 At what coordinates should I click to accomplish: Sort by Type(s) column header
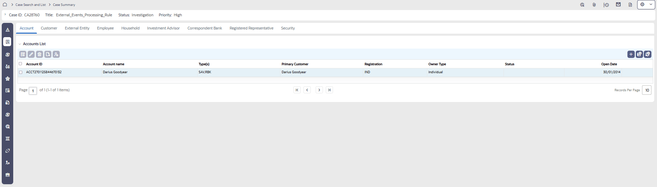click(204, 64)
